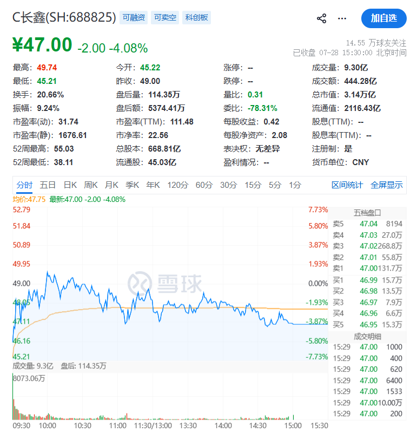The image size is (417, 432).
Task: Click the 成交额 value 444.28亿
Action: coord(360,81)
